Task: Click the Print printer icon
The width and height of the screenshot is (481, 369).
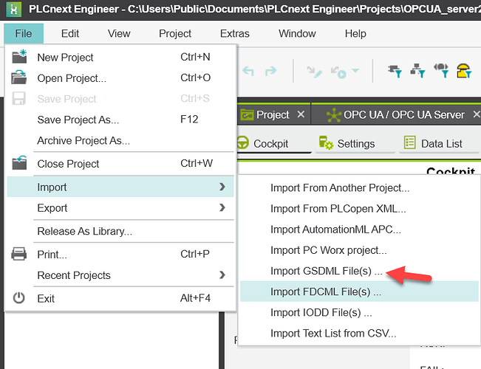Action: (x=19, y=254)
